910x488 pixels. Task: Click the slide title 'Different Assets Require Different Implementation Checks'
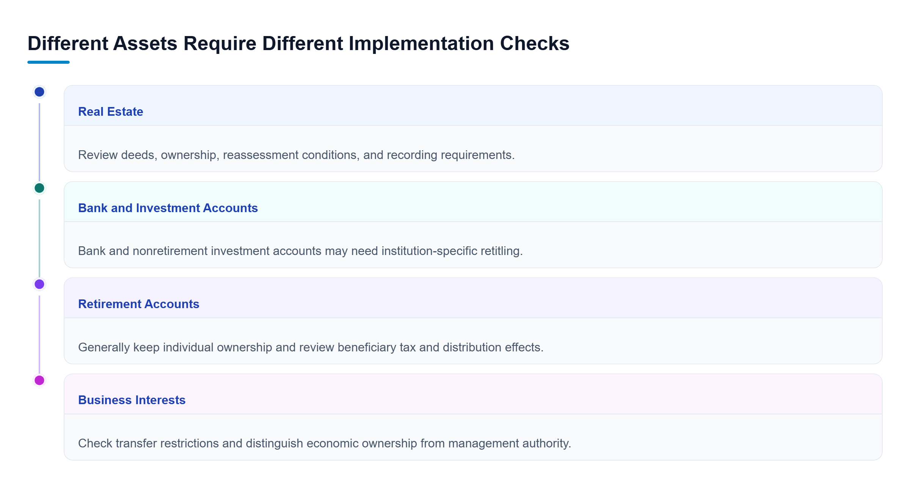[x=298, y=43]
